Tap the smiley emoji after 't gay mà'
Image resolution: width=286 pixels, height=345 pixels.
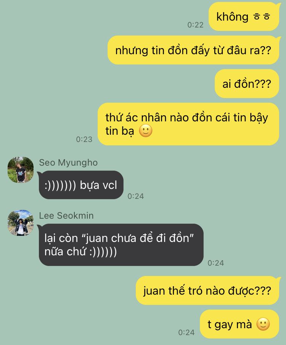click(x=263, y=324)
